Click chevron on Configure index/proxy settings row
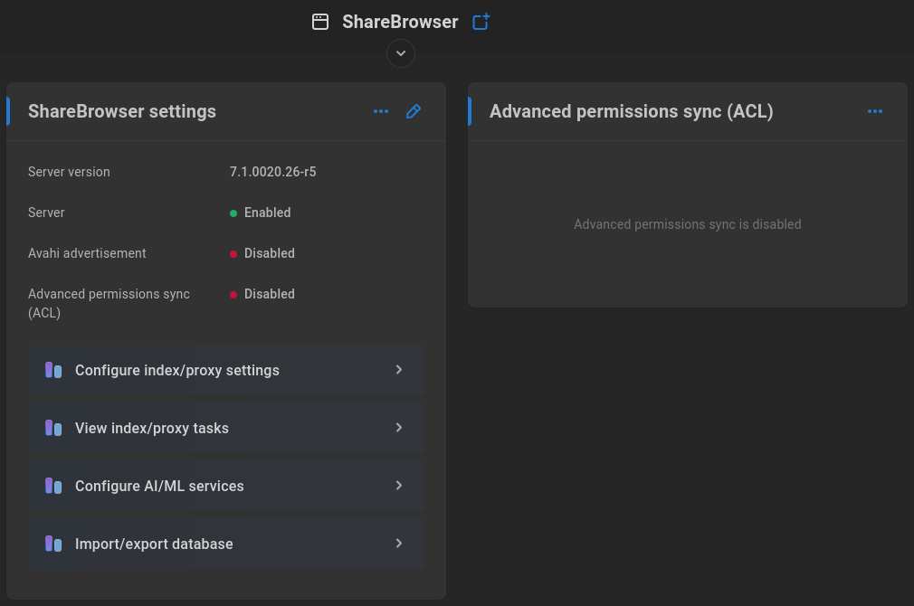The width and height of the screenshot is (914, 606). [399, 369]
